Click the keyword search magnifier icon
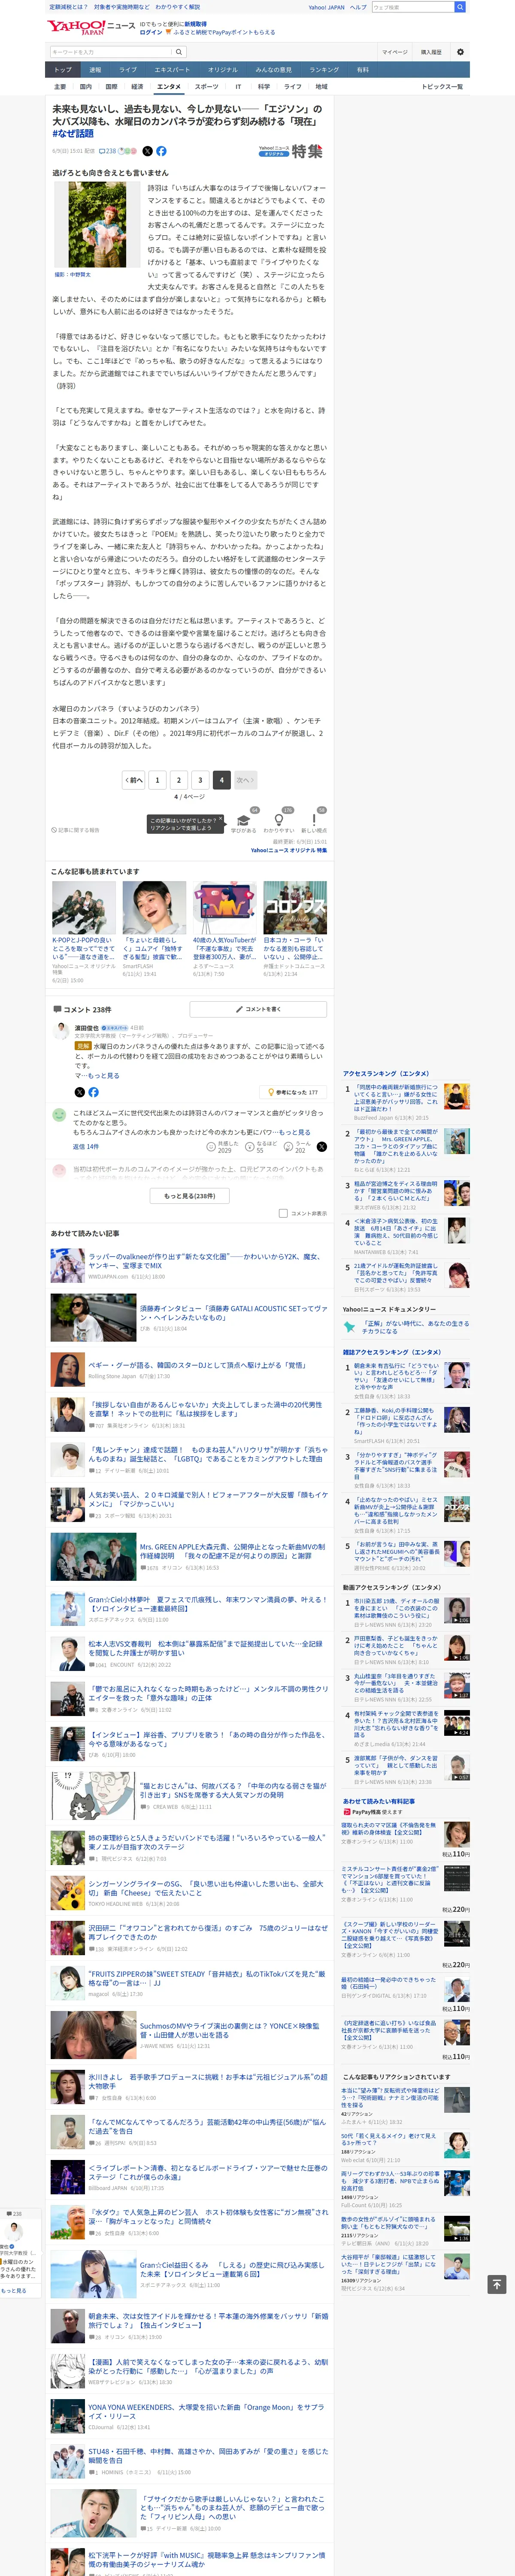515x2576 pixels. pos(179,52)
